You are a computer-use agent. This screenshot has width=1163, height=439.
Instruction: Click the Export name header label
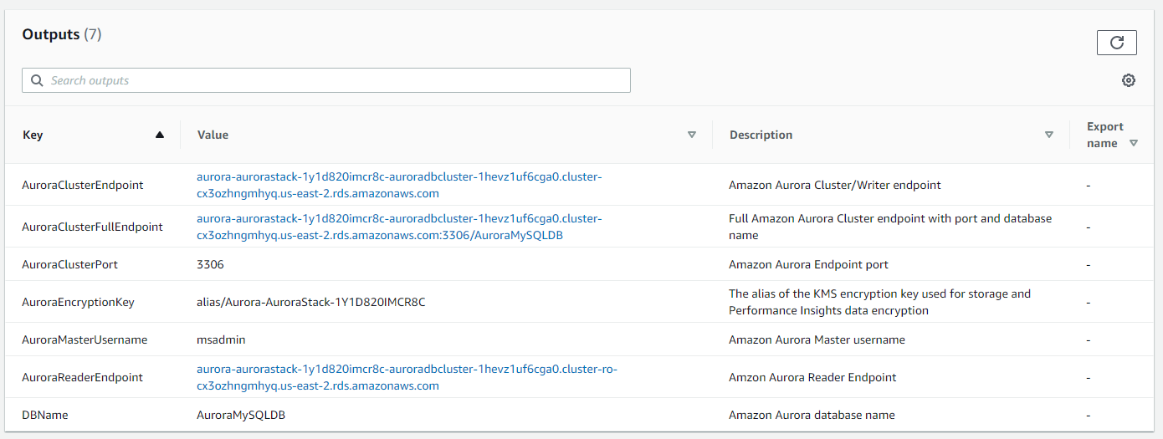coord(1104,135)
